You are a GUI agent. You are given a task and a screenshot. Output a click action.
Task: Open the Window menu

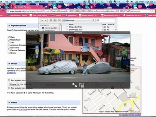coord(52,2)
